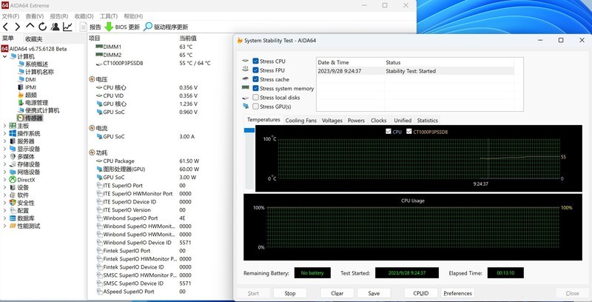Click the Preferences button
592x302 pixels.
[x=457, y=293]
